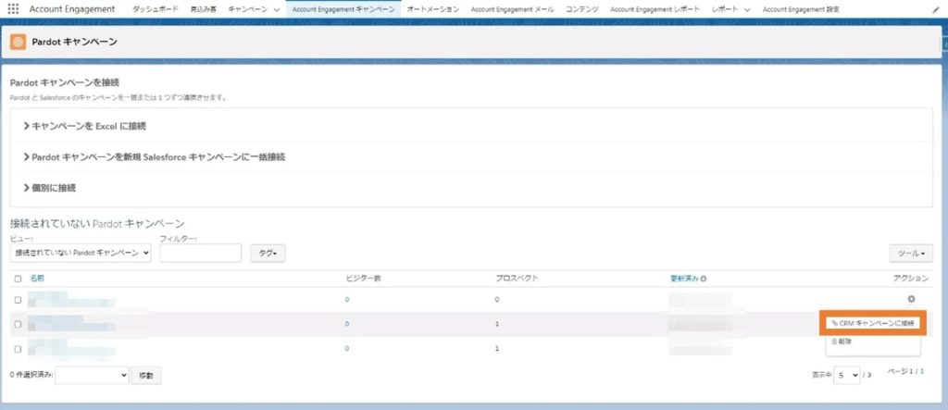Open the オートメーション tab
Screen dimensions: 948x410
tap(433, 9)
